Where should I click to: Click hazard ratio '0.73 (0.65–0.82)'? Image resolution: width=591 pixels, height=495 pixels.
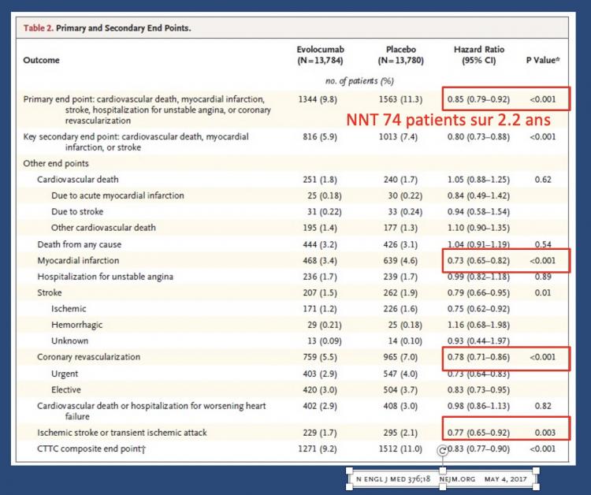(478, 261)
